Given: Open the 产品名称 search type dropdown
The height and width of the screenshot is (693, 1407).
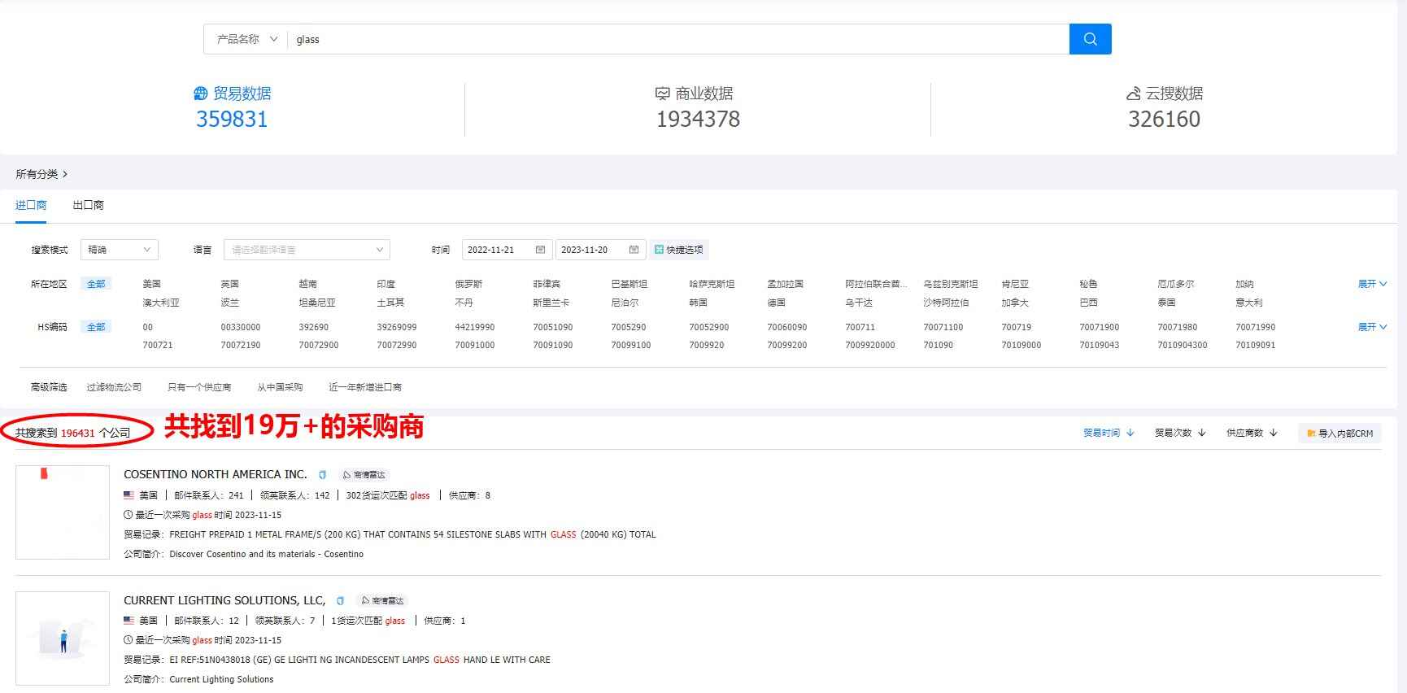Looking at the screenshot, I should [x=246, y=39].
